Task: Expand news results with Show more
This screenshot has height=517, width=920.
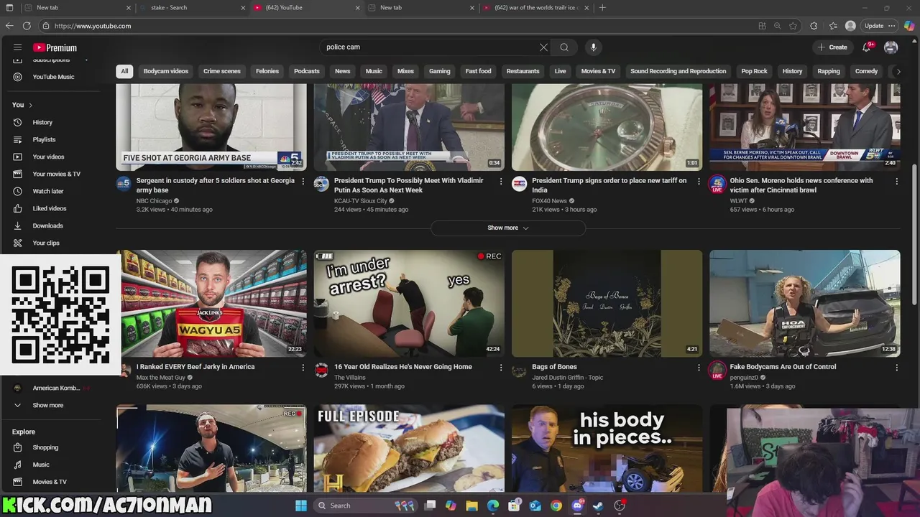Action: (507, 228)
